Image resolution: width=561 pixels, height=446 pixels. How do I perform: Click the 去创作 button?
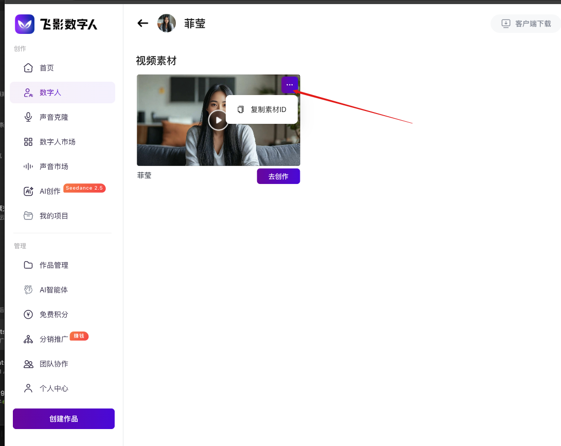pyautogui.click(x=278, y=176)
